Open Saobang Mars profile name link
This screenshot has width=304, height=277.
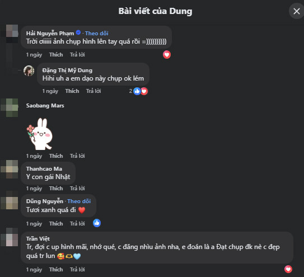(x=45, y=106)
